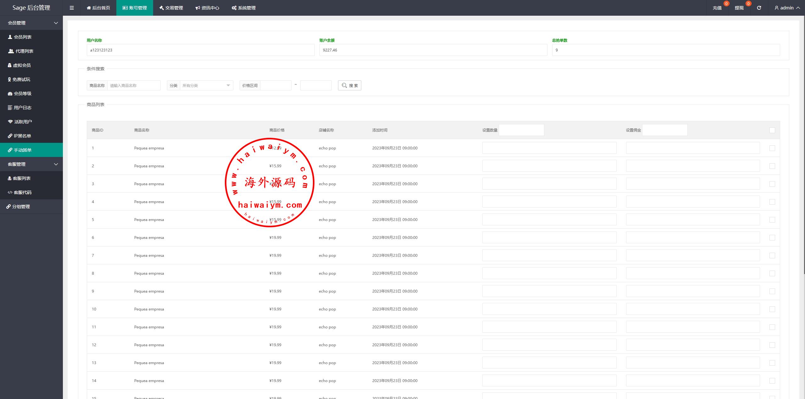Screen dimensions: 805x399
Task: Open 客服代码 customer service code page
Action: click(x=22, y=192)
